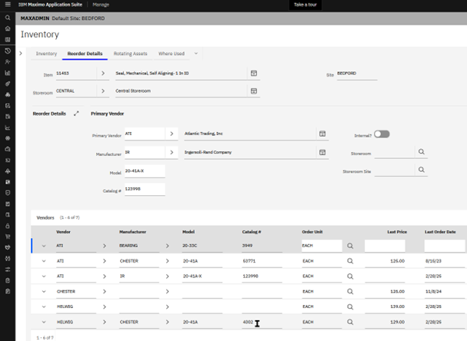
Task: Click lookup magnifier for Storeroom Site field
Action: coord(422,170)
